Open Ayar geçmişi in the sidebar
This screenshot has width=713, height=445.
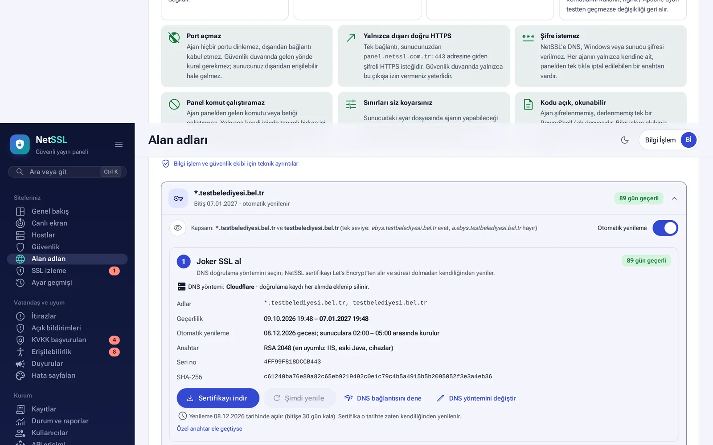(67, 283)
